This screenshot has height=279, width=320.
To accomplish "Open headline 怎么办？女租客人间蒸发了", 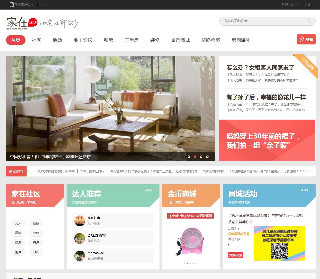I will pyautogui.click(x=260, y=67).
